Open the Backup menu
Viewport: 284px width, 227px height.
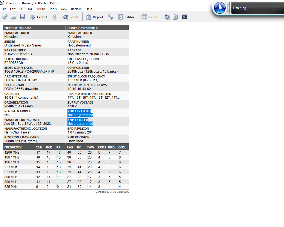point(76,9)
